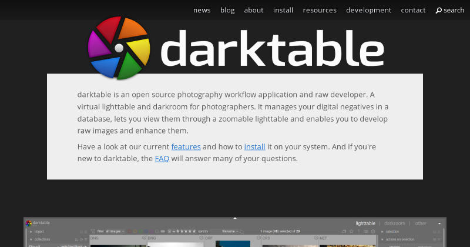Click the filter funnel icon
This screenshot has height=247, width=470.
tap(93, 231)
